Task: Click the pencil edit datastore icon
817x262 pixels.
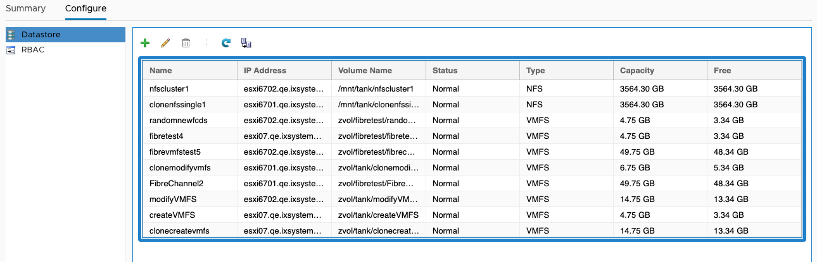Action: point(165,43)
